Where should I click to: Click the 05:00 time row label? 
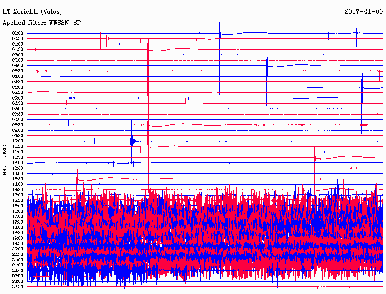(18, 87)
